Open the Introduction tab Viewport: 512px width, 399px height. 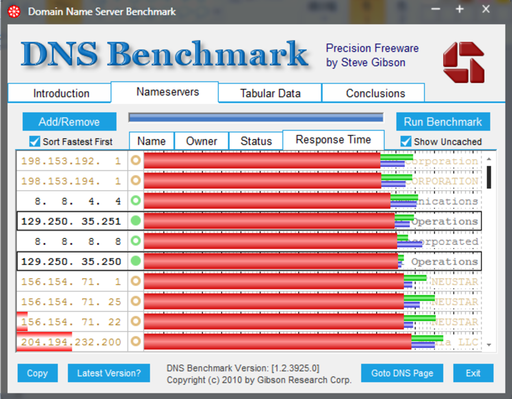60,93
